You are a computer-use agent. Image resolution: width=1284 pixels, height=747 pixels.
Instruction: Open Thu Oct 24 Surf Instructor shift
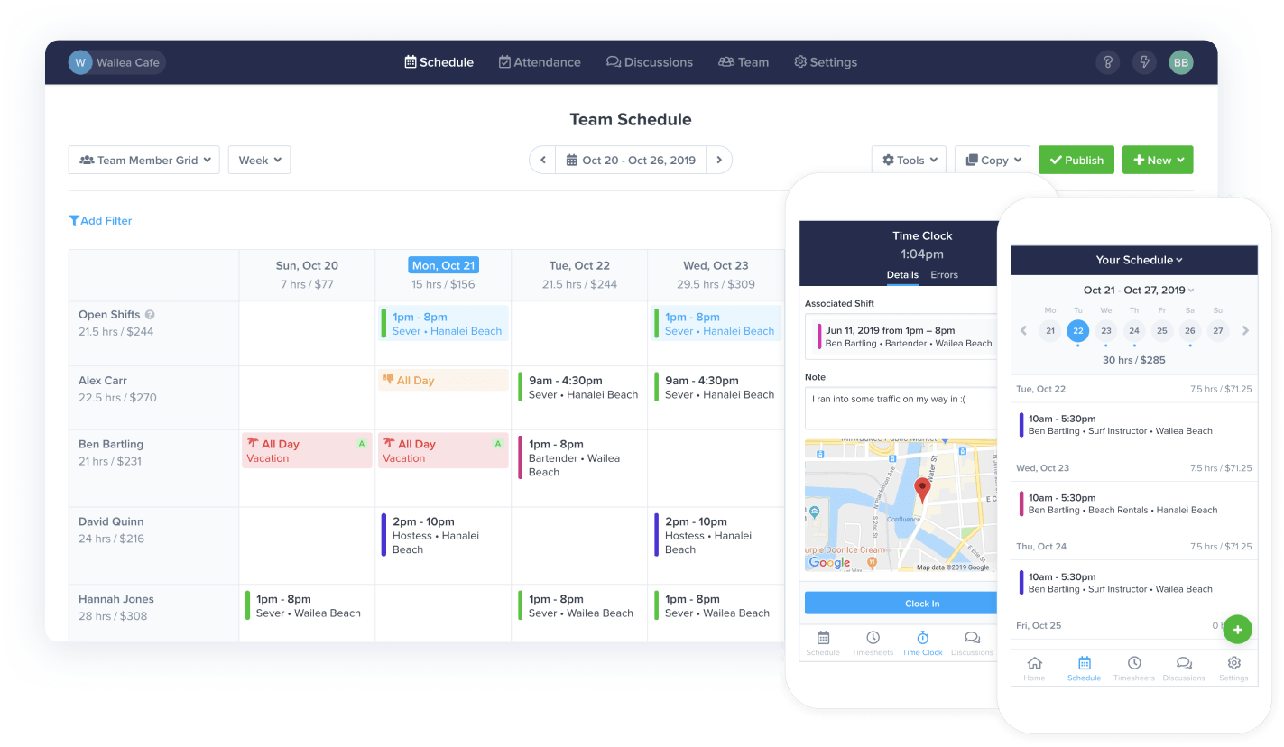[x=1134, y=583]
